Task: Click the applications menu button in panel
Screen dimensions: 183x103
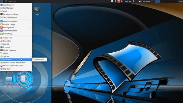Action: pos(2,1)
